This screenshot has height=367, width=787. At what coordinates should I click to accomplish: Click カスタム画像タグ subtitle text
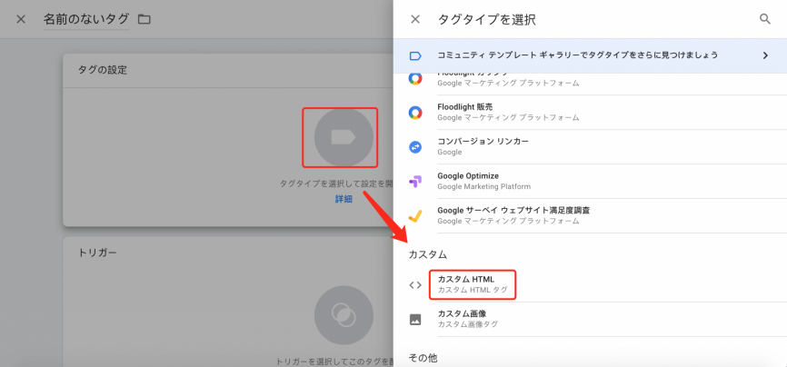(468, 324)
